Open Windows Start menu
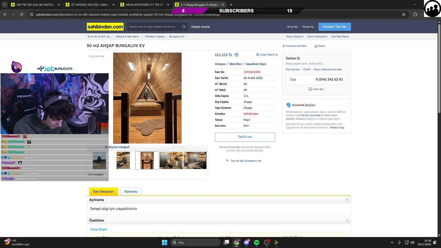The height and width of the screenshot is (248, 441). tap(165, 242)
